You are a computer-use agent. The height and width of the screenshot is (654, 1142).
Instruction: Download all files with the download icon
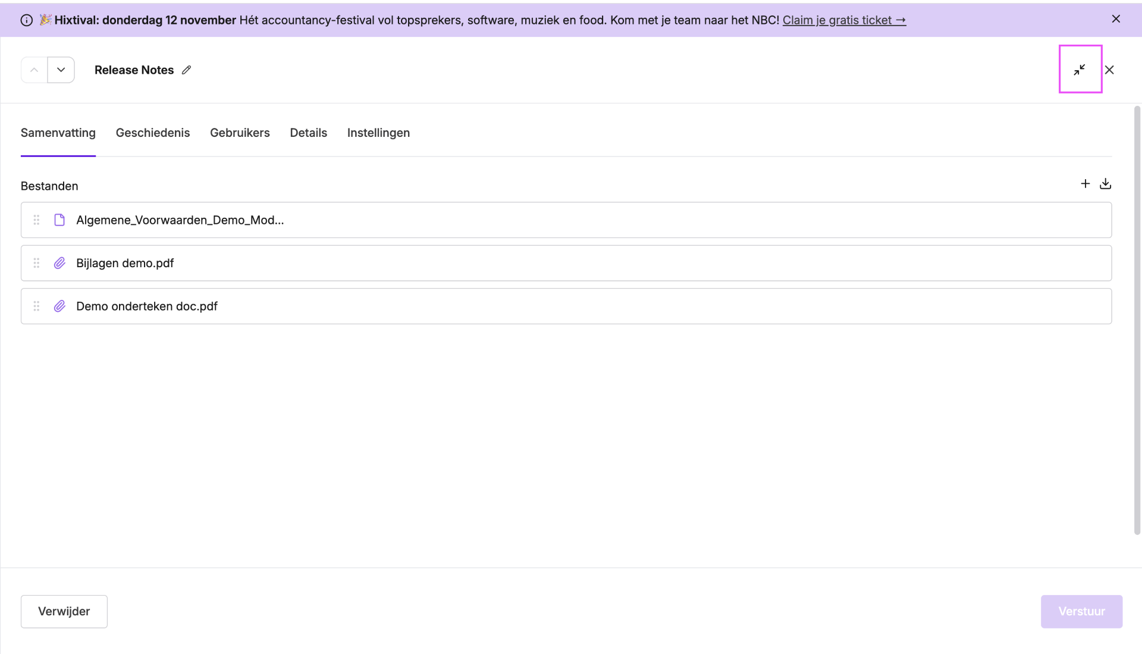(x=1105, y=184)
